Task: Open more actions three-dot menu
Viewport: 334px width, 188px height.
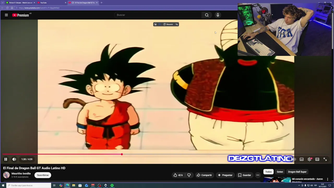Action: coord(258,175)
